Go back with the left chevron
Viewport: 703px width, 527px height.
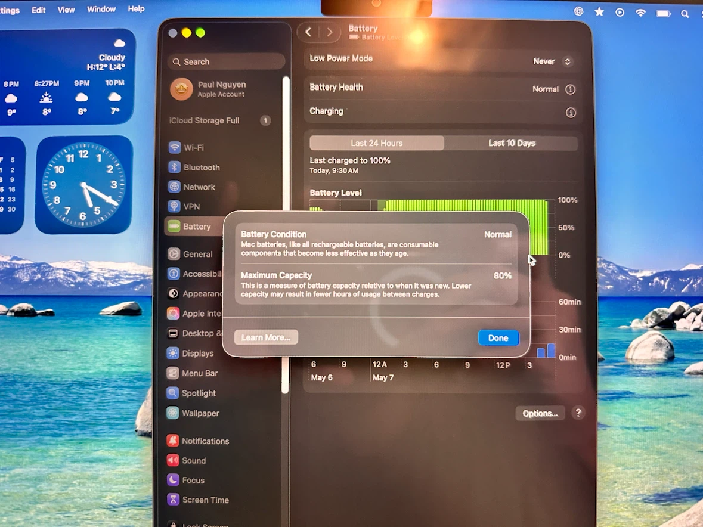coord(308,32)
